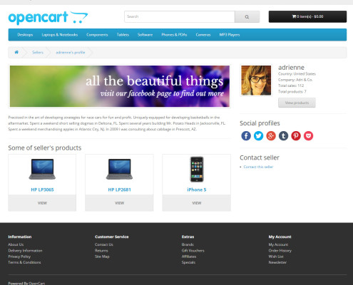353x285 pixels.
Task: Open Wish List footer link
Action: click(x=276, y=256)
